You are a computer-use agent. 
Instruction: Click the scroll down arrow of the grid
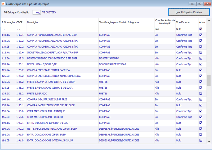coord(209,142)
